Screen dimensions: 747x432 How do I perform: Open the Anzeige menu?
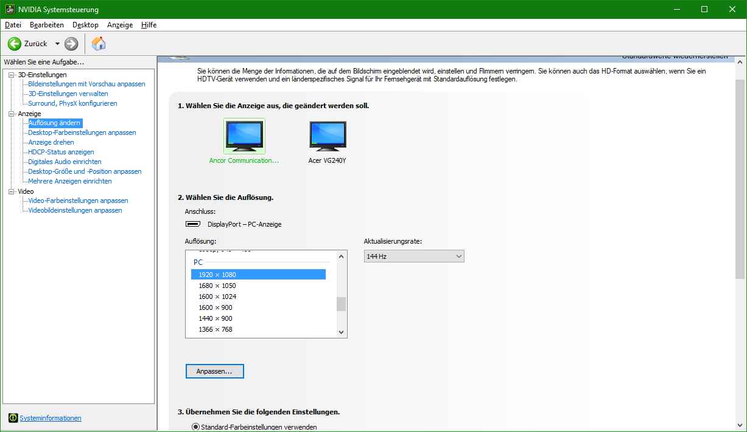pos(120,25)
